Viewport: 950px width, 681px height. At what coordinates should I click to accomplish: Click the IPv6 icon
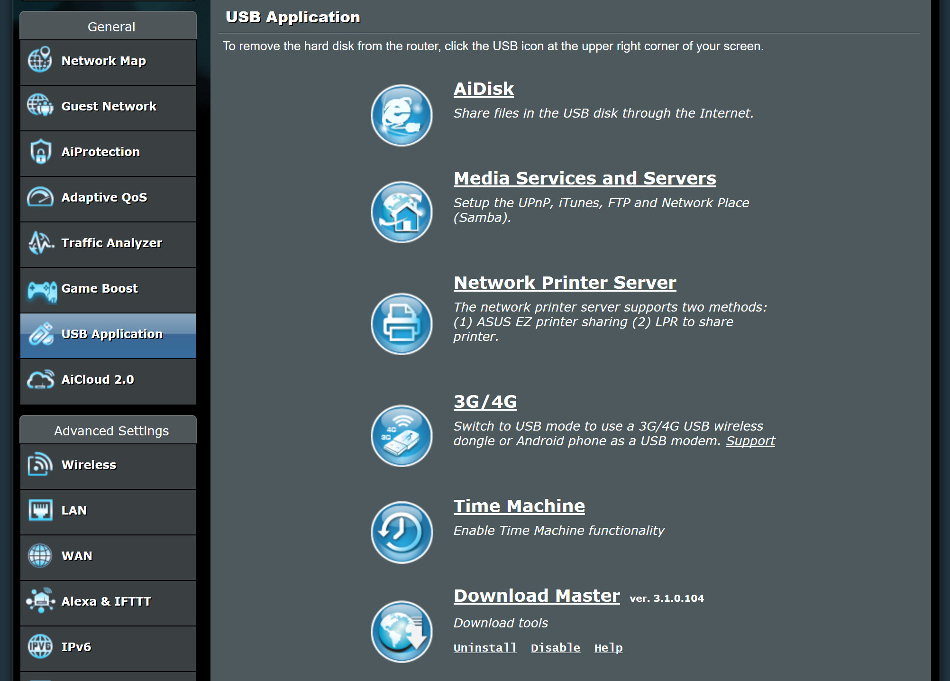coord(40,646)
